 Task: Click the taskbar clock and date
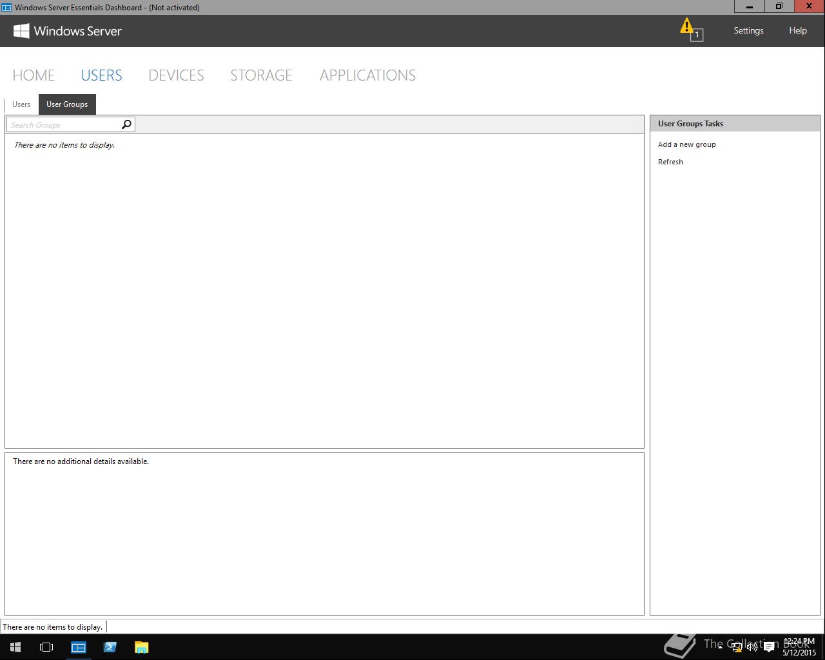799,647
